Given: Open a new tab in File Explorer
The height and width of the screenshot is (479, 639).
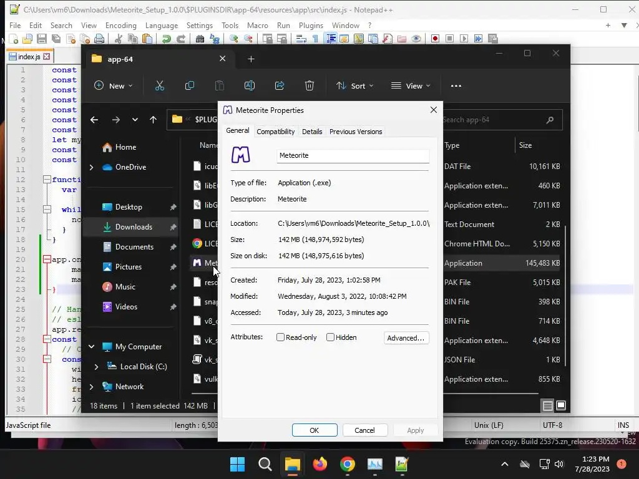Looking at the screenshot, I should click(251, 59).
